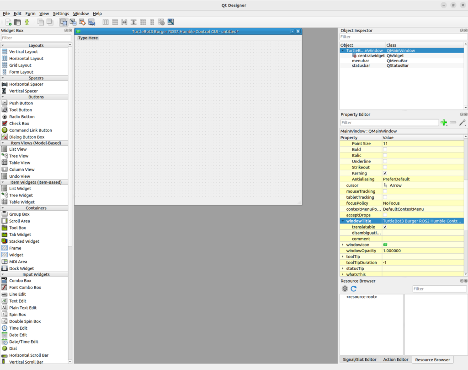Click the Property Editor vertical scrollbar
Screen dimensions: 468x370
466,206
